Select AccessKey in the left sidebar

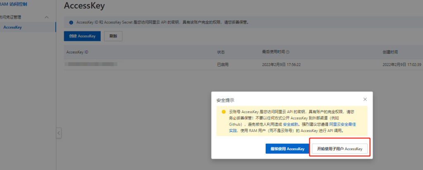tap(13, 27)
